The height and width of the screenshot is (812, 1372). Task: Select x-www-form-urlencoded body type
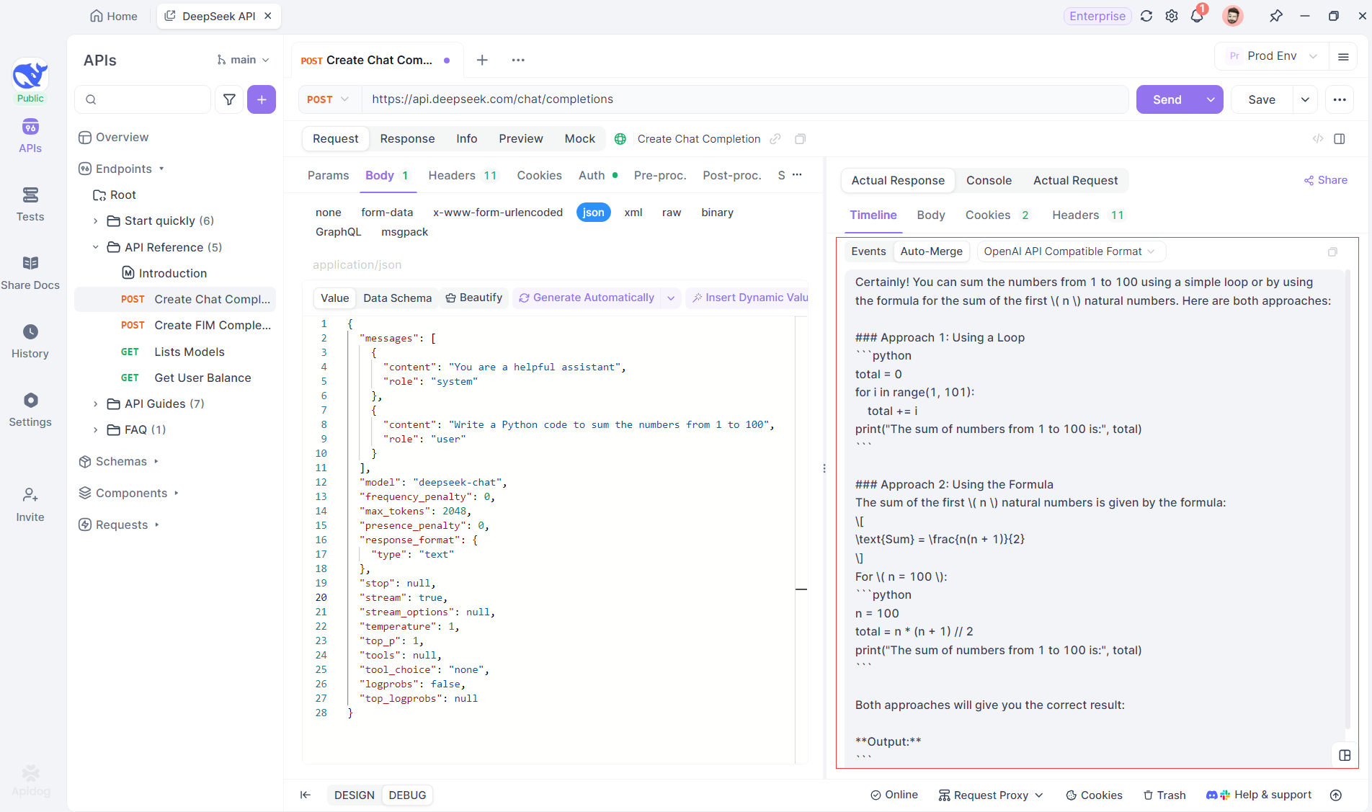(498, 213)
